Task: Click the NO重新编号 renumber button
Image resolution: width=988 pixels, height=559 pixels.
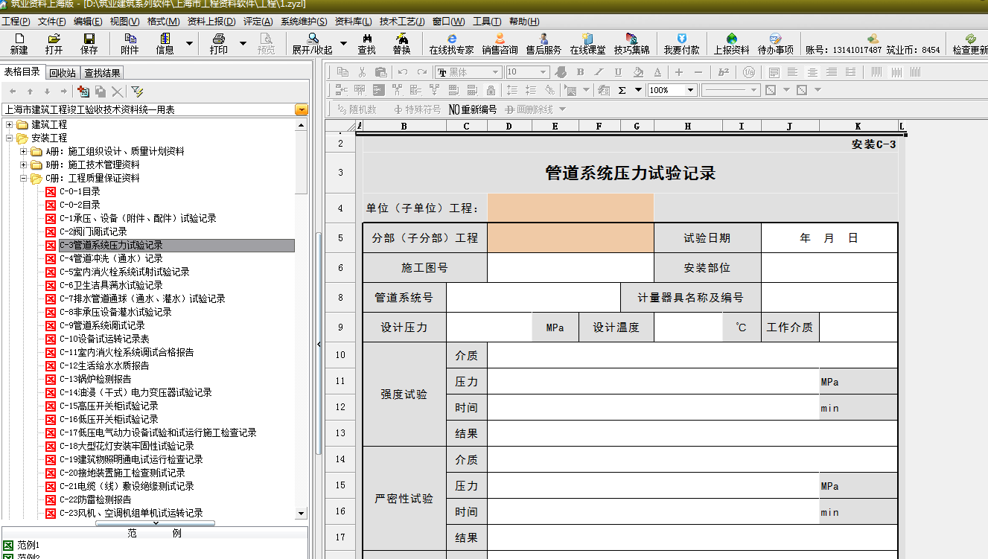Action: [x=473, y=109]
